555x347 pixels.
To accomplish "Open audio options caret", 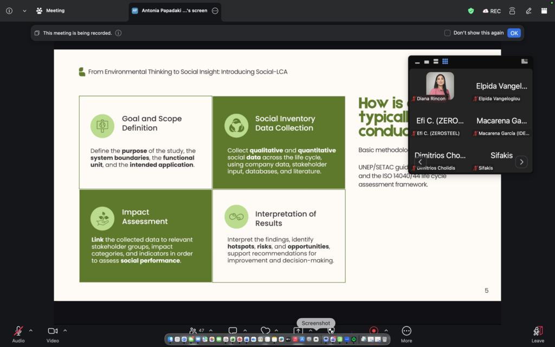I will coord(31,331).
